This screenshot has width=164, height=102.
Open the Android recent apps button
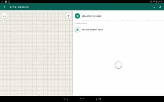pyautogui.click(x=98, y=99)
